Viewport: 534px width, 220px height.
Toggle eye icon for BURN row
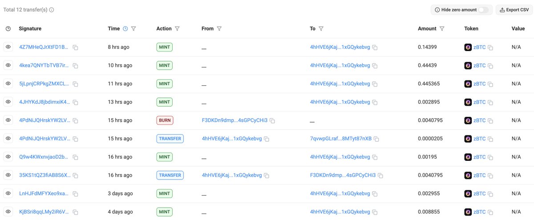click(x=8, y=120)
